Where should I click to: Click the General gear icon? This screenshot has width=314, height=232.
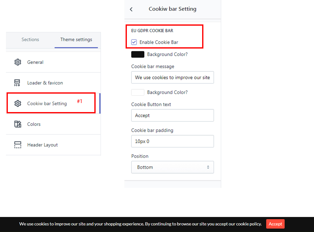coord(18,62)
